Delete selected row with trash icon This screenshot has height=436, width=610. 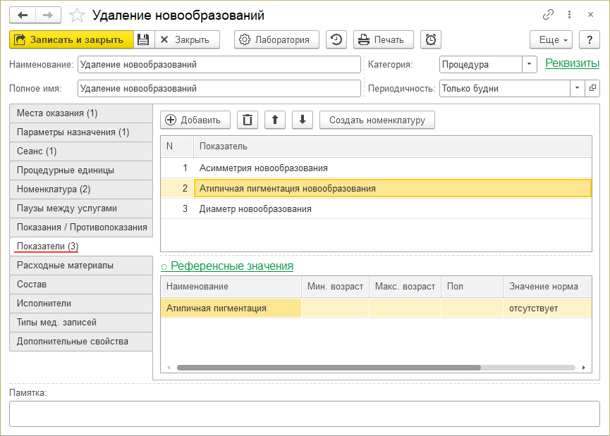(x=247, y=120)
